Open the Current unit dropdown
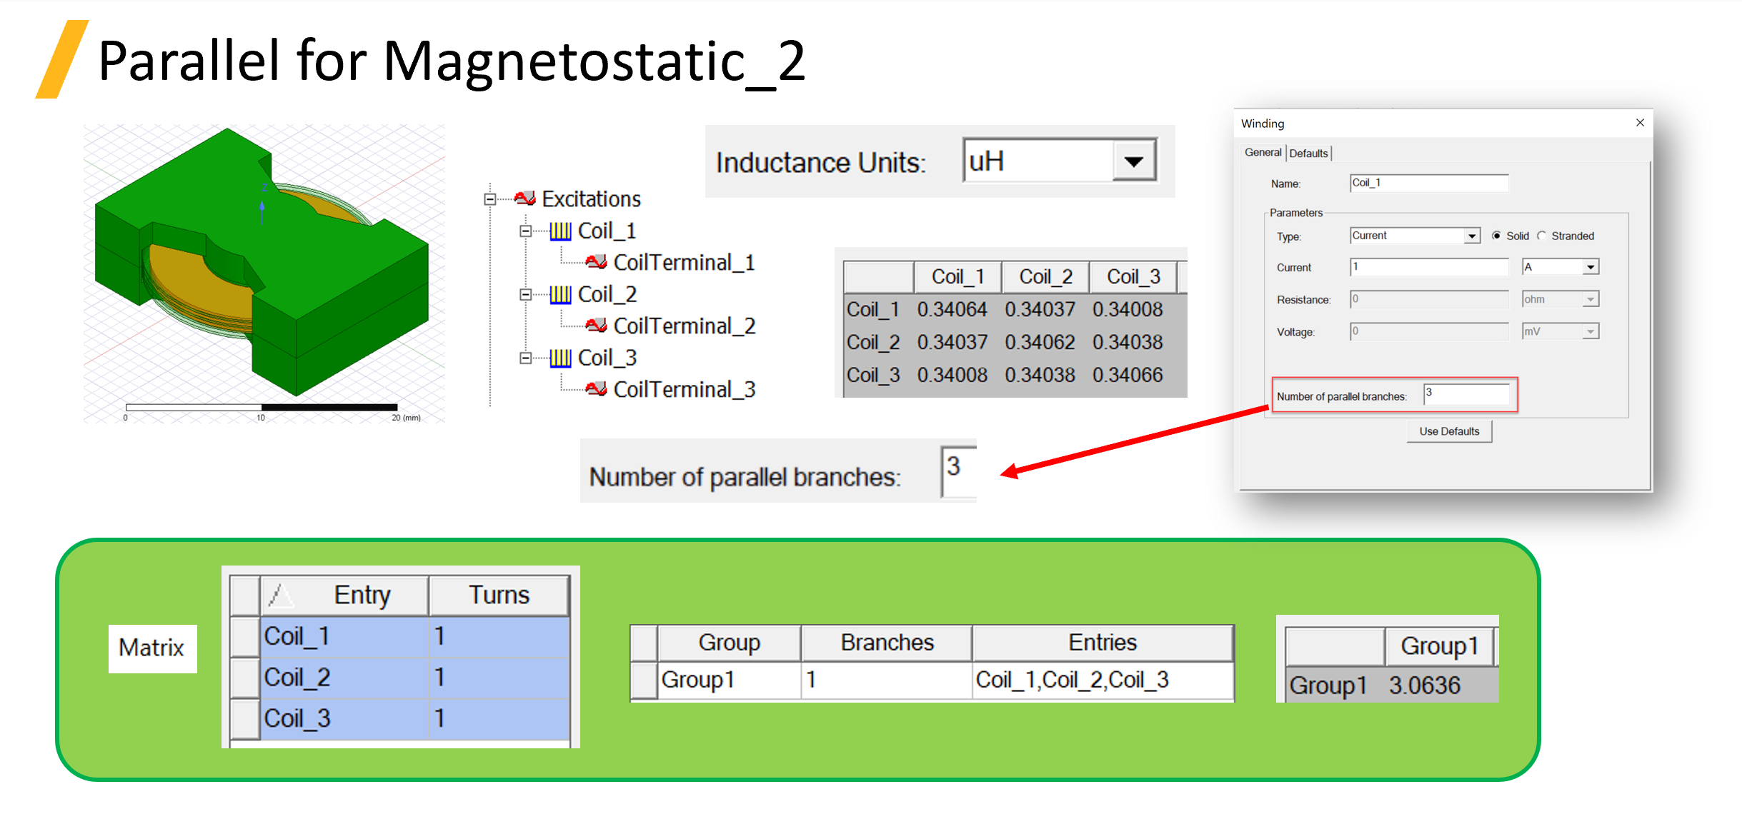Image resolution: width=1742 pixels, height=829 pixels. point(1591,267)
